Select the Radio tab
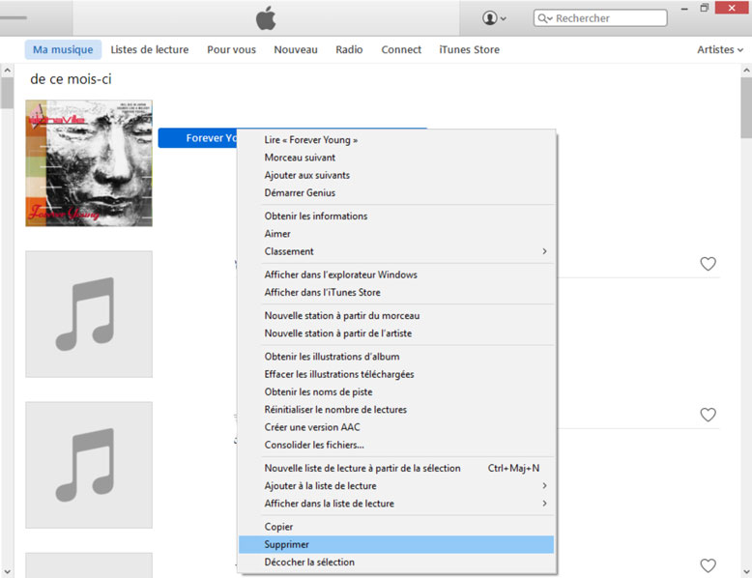This screenshot has width=752, height=578. 349,49
